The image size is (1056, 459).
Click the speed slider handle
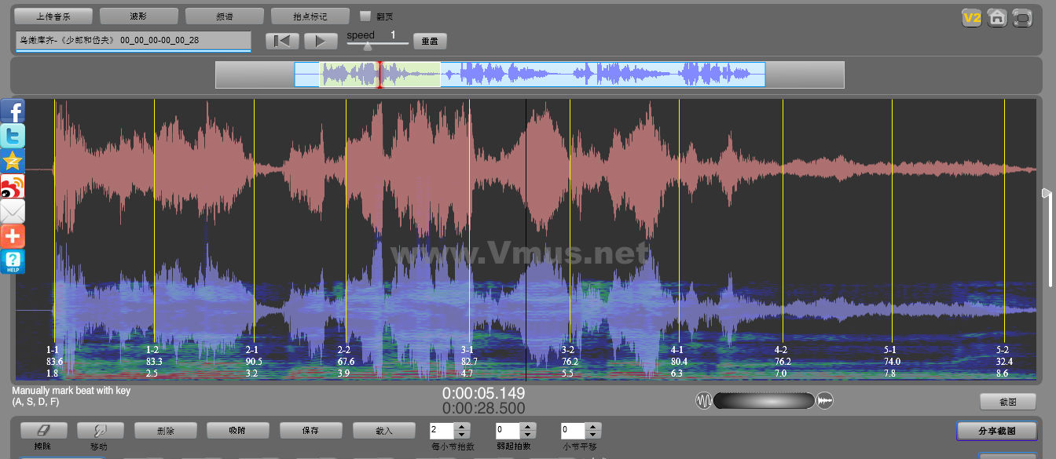[368, 46]
